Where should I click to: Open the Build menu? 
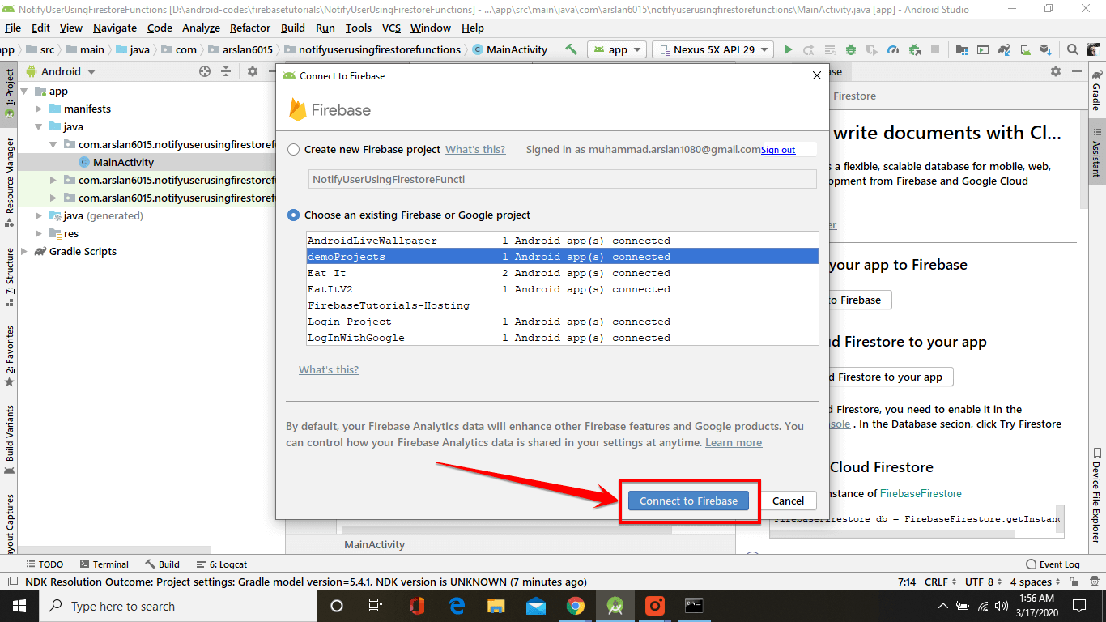pyautogui.click(x=293, y=28)
